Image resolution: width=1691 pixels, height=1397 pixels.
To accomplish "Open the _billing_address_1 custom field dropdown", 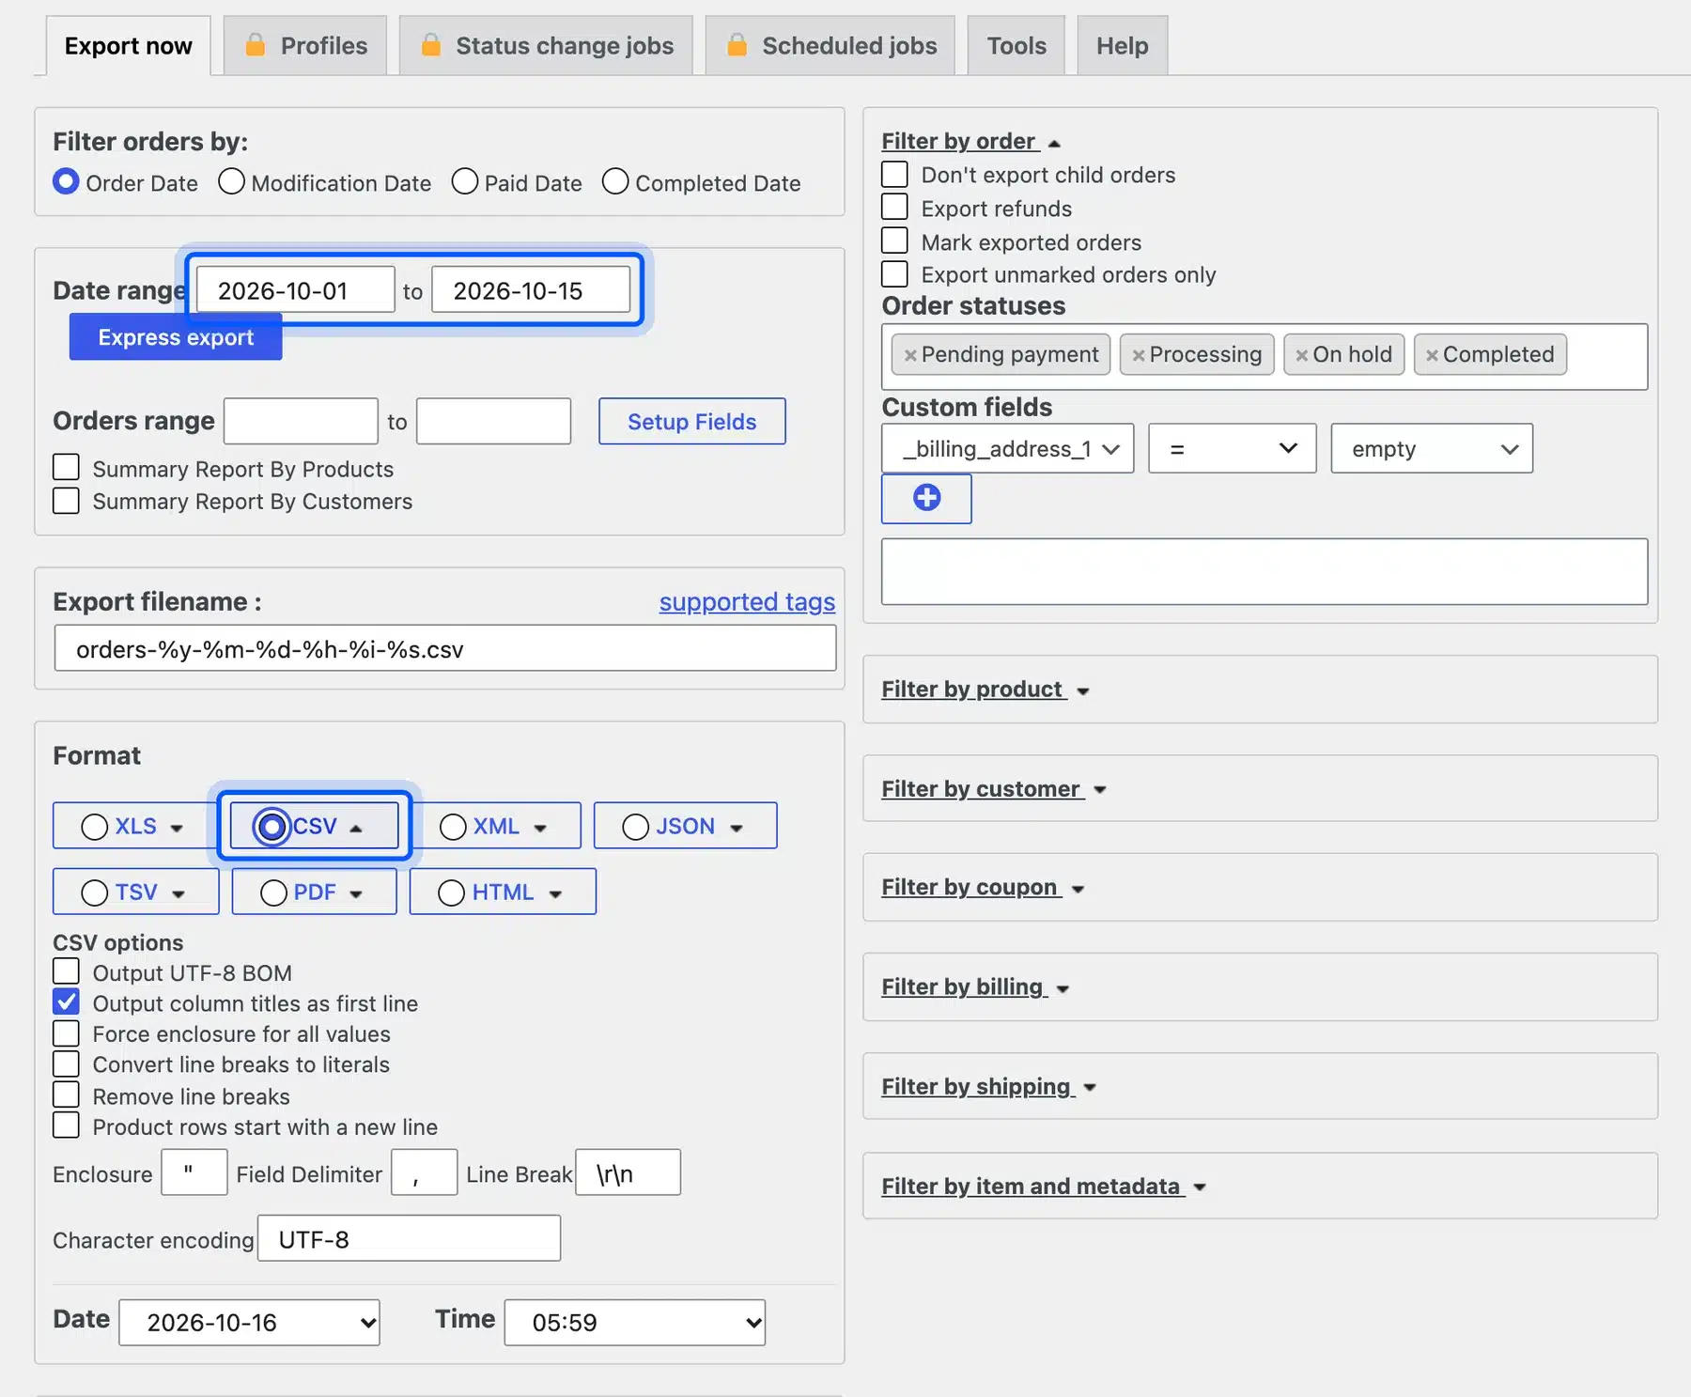I will [x=1008, y=449].
